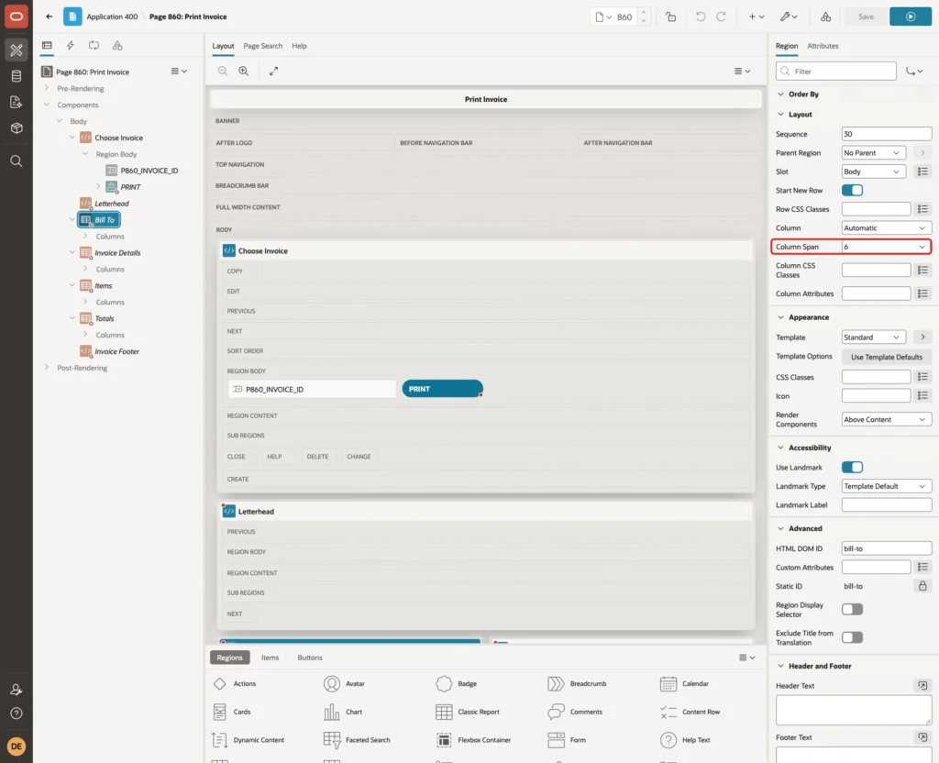Viewport: 939px width, 763px height.
Task: Switch to the Page Search tab
Action: (x=262, y=46)
